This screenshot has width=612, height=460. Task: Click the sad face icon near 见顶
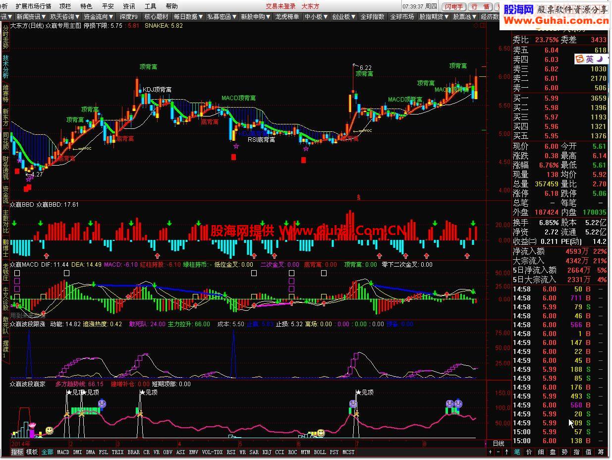click(x=101, y=403)
